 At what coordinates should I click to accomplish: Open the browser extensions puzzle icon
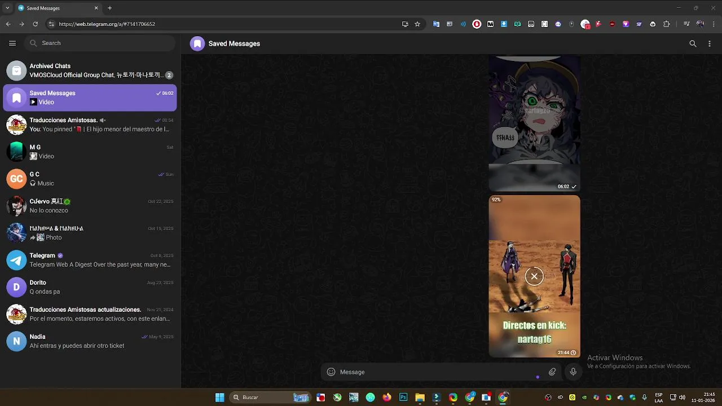(x=666, y=24)
